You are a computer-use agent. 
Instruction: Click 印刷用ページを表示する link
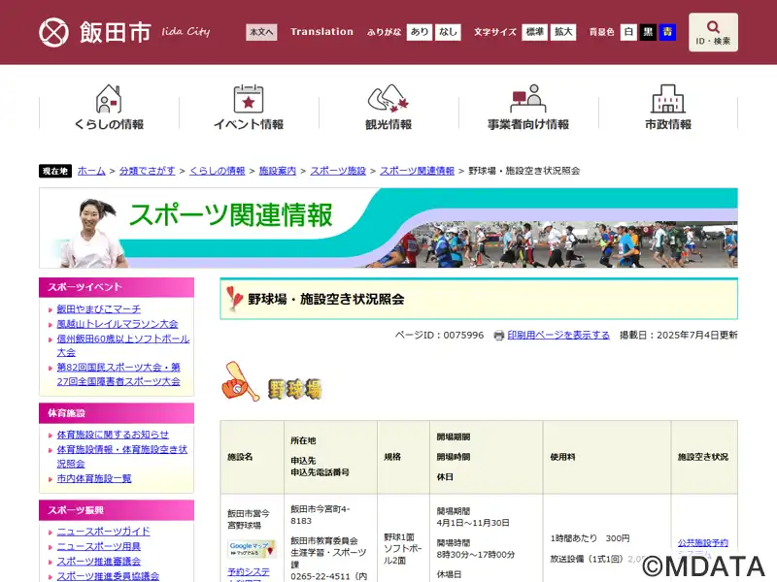(558, 335)
